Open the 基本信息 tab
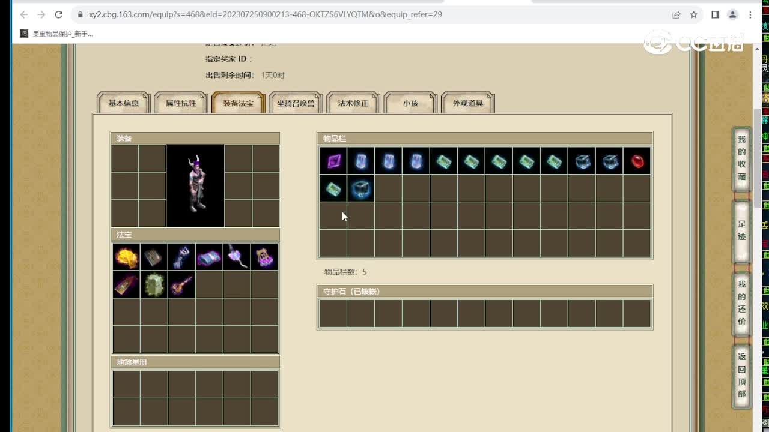 click(124, 103)
